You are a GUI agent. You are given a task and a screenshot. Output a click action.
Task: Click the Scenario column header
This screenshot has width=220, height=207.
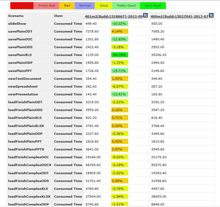click(16, 16)
